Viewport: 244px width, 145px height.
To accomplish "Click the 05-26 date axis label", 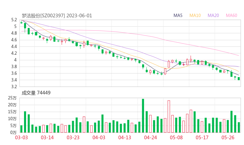I will coord(228,137).
